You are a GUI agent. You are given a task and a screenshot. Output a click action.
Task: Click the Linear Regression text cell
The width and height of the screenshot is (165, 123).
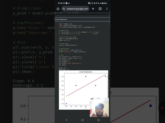click(x=82, y=19)
